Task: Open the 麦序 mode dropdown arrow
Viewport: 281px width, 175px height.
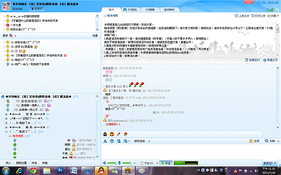Action: pyautogui.click(x=15, y=36)
